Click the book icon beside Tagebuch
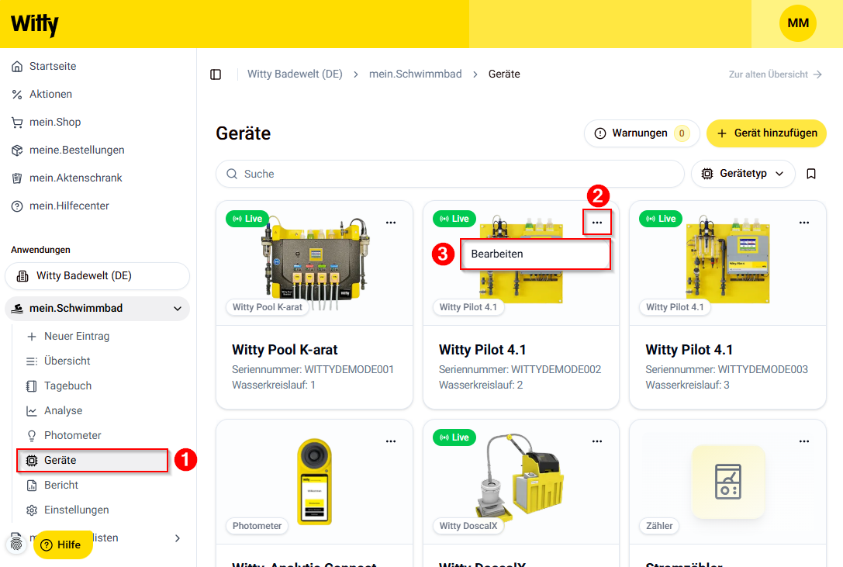Screen dimensions: 843x567 [x=32, y=386]
